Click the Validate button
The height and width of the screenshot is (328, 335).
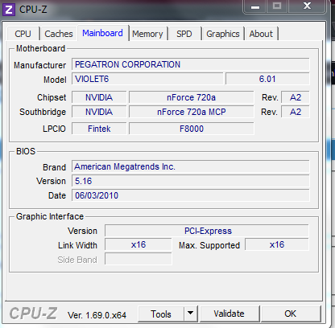229,314
